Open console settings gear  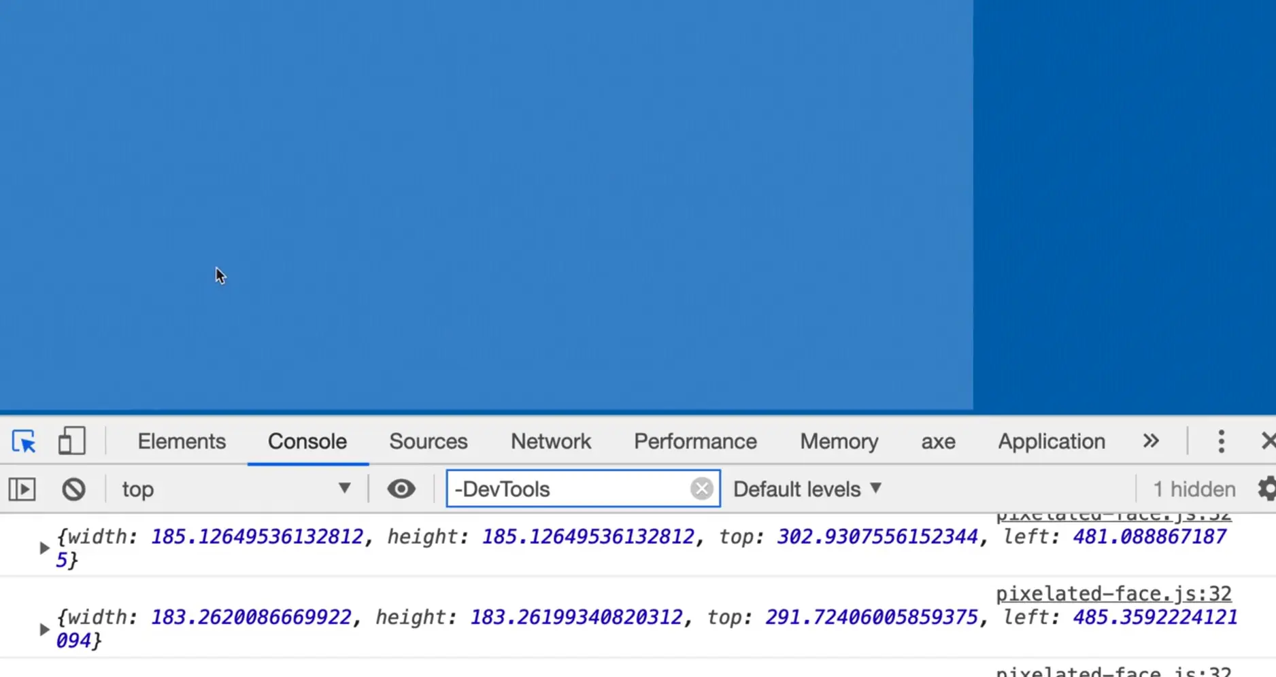click(1266, 489)
